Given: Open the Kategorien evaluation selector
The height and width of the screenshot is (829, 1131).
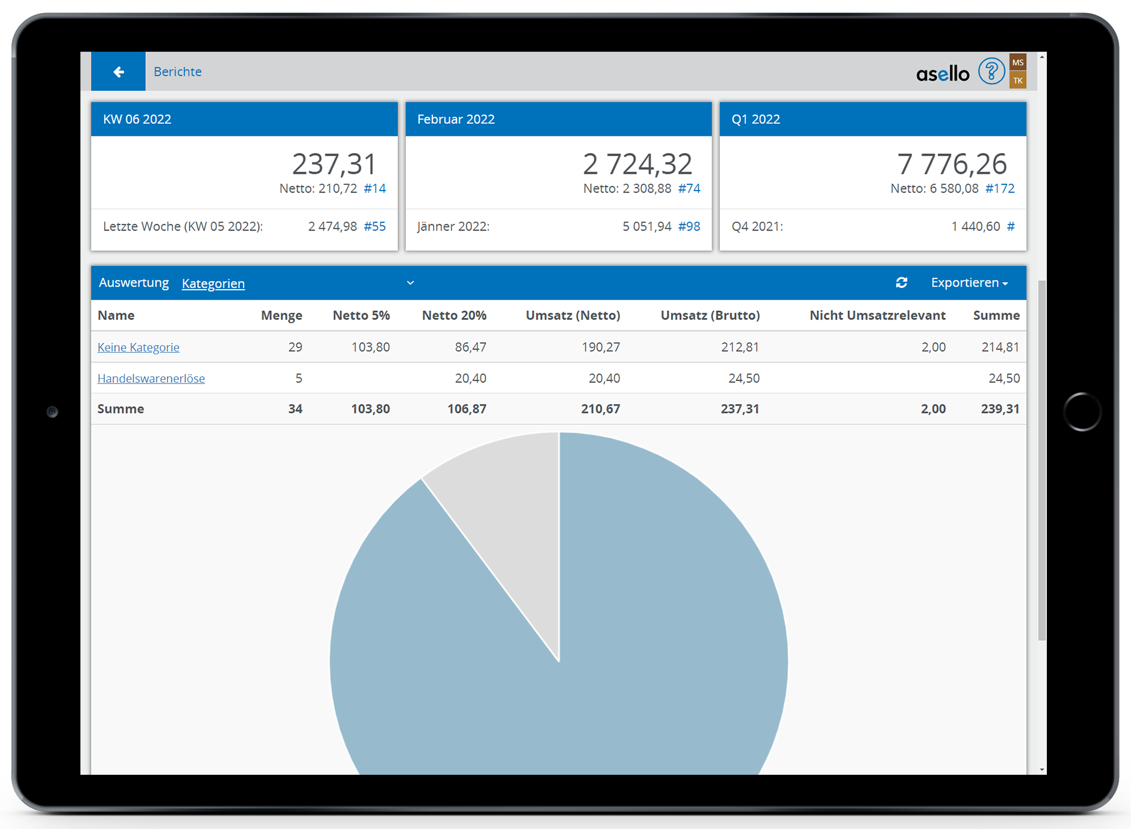Looking at the screenshot, I should tap(213, 283).
